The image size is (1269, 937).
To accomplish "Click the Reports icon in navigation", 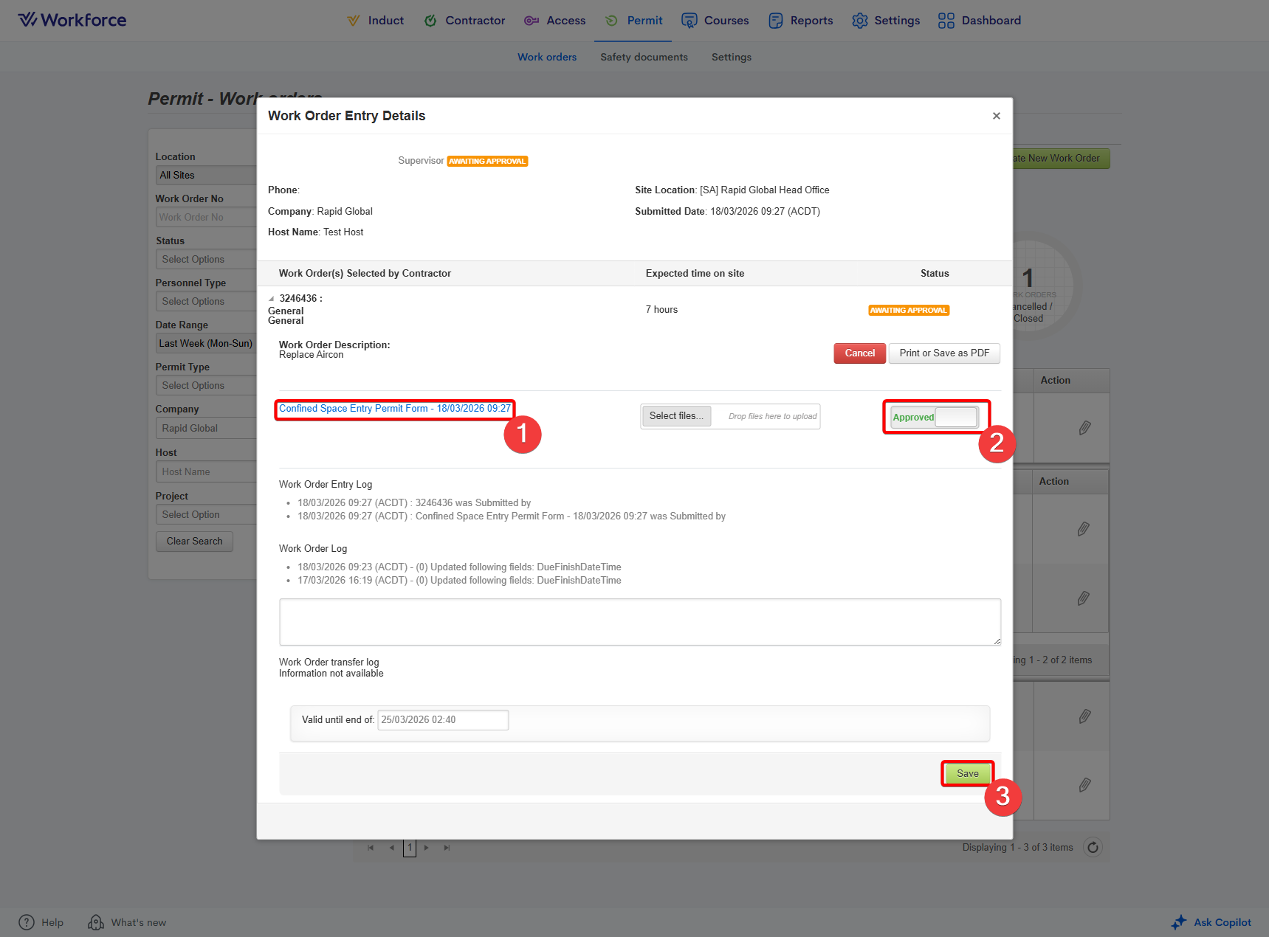I will (x=775, y=21).
